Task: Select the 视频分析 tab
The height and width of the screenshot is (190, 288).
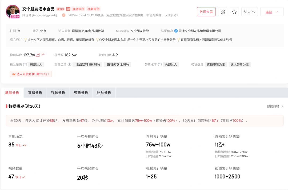Action: point(58,93)
